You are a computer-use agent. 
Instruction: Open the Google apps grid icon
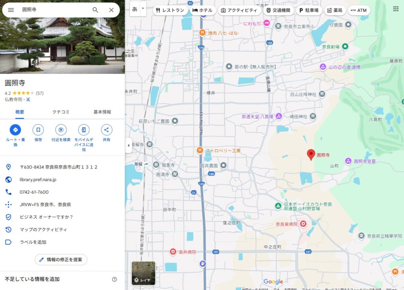click(395, 9)
